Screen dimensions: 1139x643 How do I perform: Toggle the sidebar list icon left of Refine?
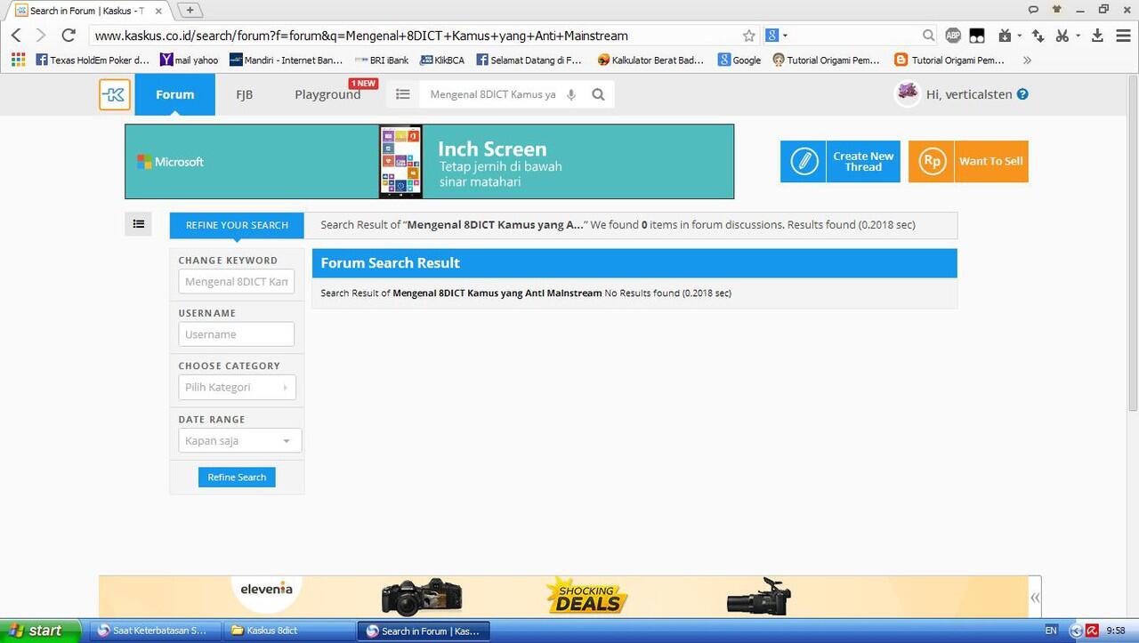coord(138,224)
